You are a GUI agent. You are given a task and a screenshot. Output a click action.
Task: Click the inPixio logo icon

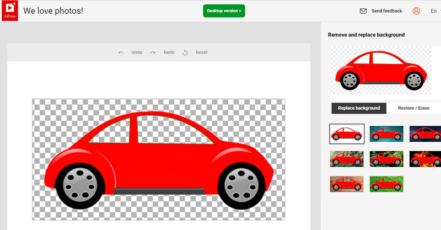pyautogui.click(x=9, y=10)
